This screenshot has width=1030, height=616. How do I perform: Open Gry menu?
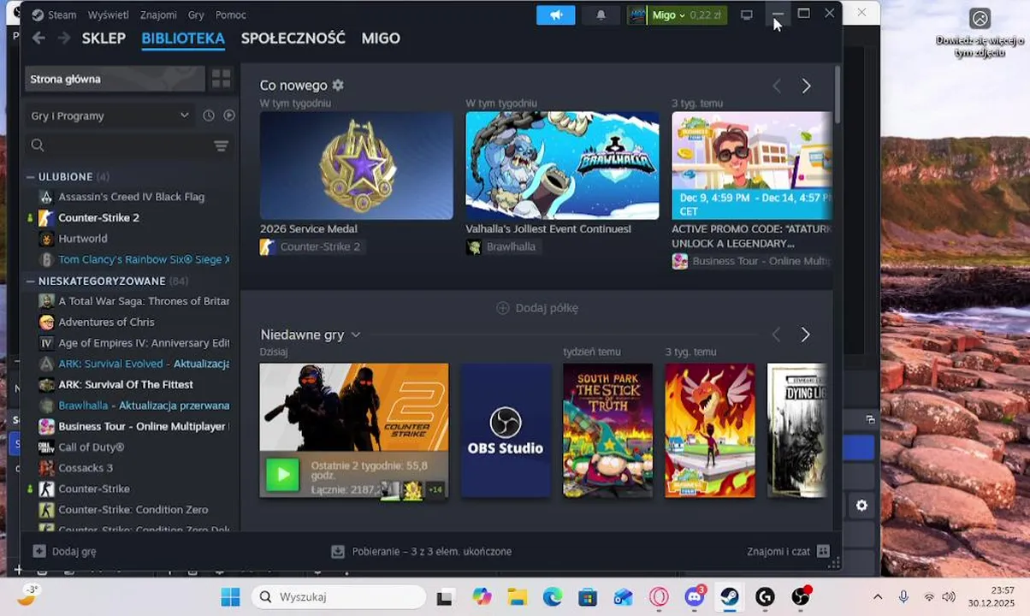[196, 15]
